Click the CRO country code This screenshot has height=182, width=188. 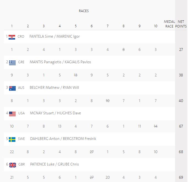click(21, 37)
